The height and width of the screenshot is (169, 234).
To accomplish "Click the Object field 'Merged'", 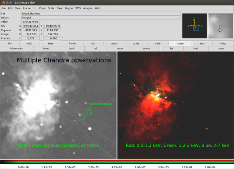I will pyautogui.click(x=101, y=18).
